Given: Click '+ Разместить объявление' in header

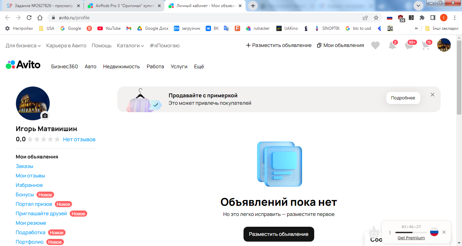Looking at the screenshot, I should pyautogui.click(x=279, y=45).
